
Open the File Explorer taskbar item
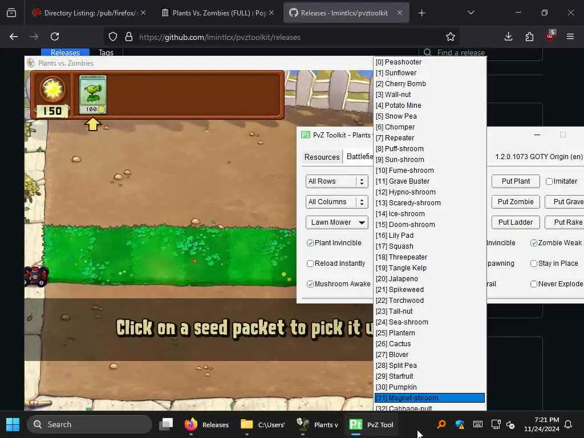point(263,424)
